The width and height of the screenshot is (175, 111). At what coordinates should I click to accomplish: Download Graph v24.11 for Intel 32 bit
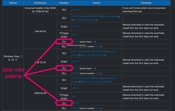tap(76, 61)
